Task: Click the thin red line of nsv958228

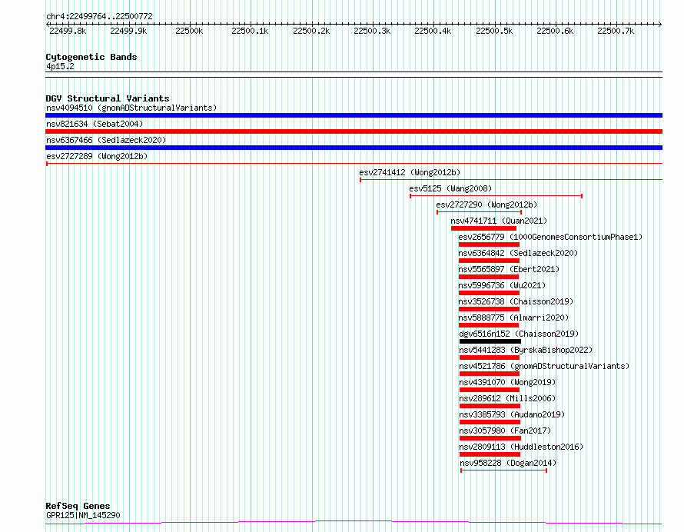Action: click(x=504, y=470)
